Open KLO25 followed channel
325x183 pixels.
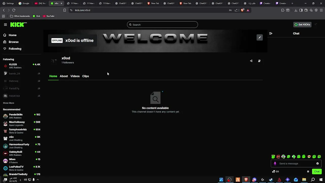click(22, 66)
